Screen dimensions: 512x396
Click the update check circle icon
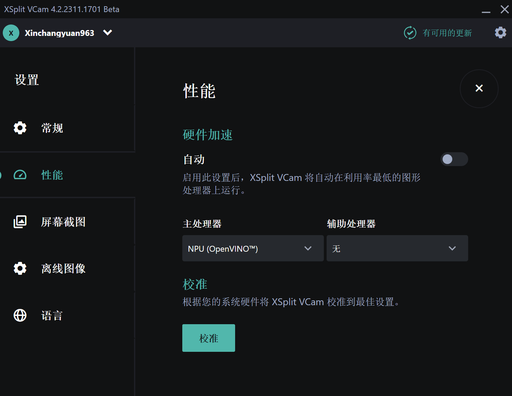tap(410, 32)
